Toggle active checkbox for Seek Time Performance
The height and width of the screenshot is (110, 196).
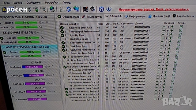(x=178, y=48)
